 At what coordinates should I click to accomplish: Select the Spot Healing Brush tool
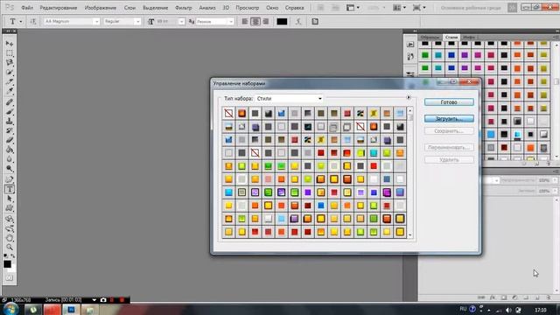click(x=10, y=102)
